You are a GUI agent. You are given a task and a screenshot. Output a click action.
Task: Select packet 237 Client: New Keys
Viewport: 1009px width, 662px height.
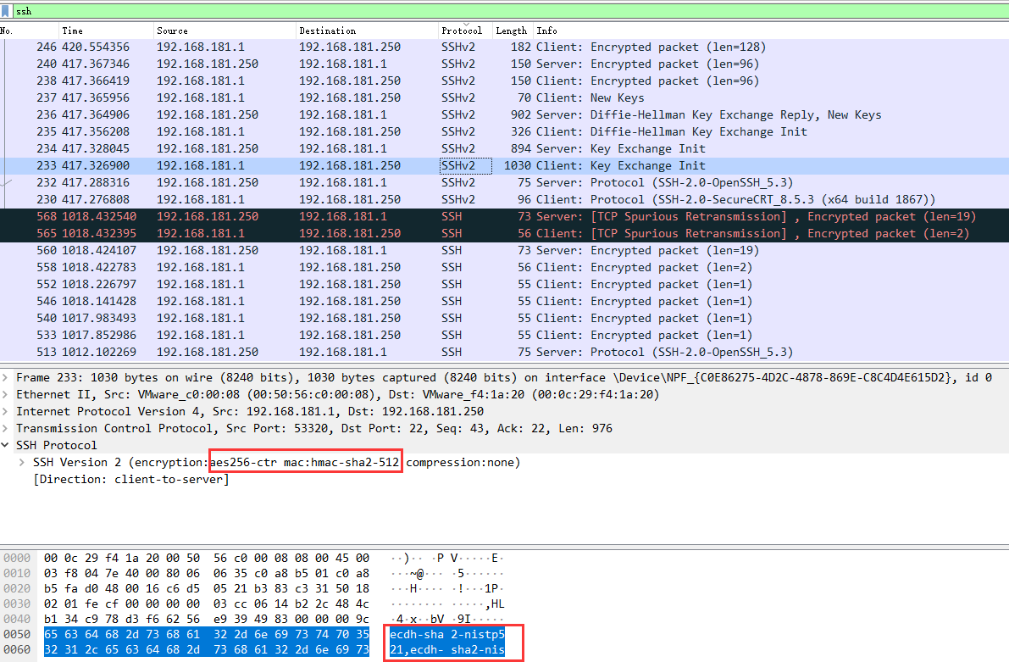point(505,97)
